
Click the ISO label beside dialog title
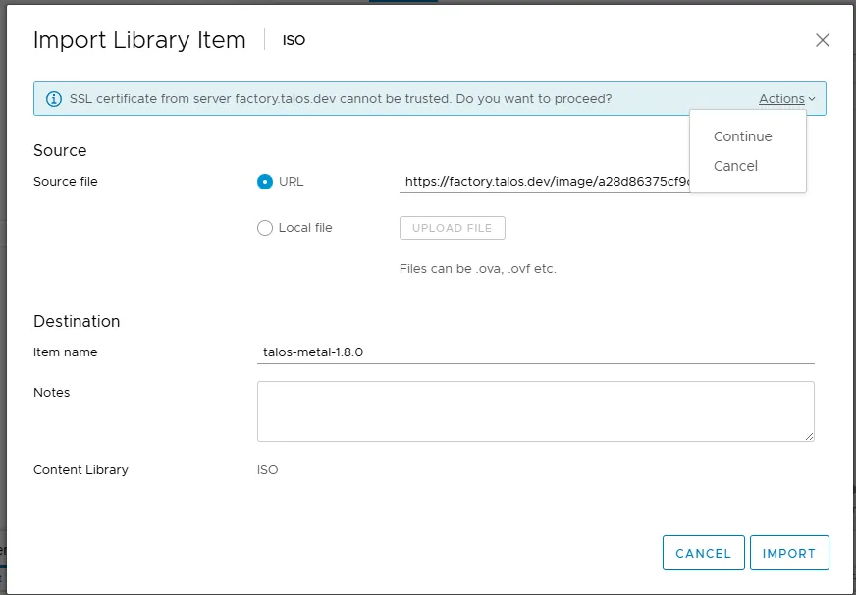point(294,41)
